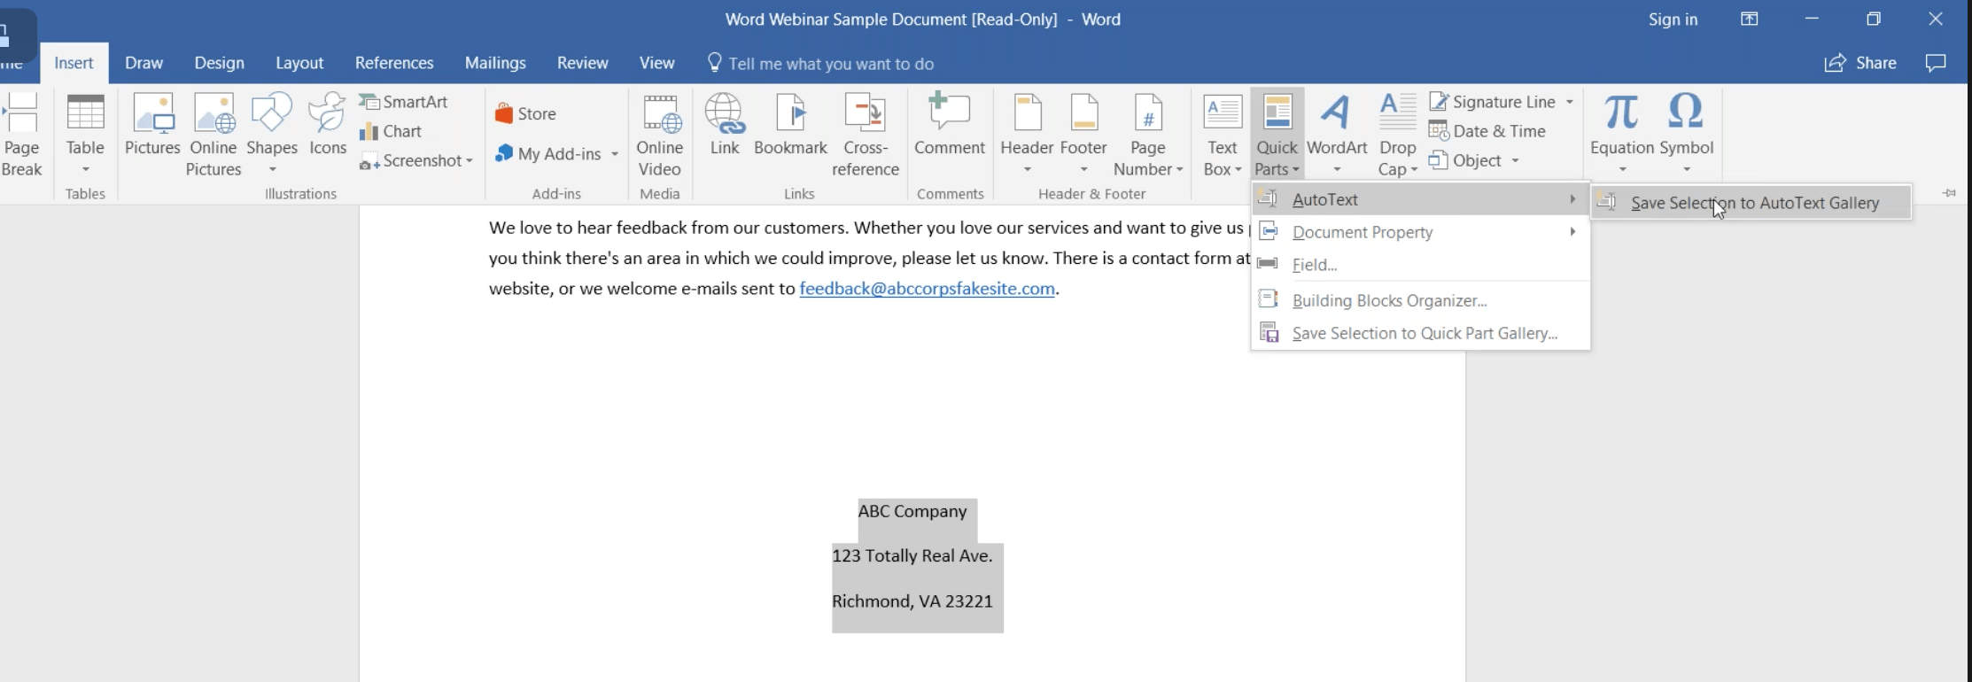Expand Document Property submenu arrow
This screenshot has width=1972, height=682.
pyautogui.click(x=1572, y=232)
